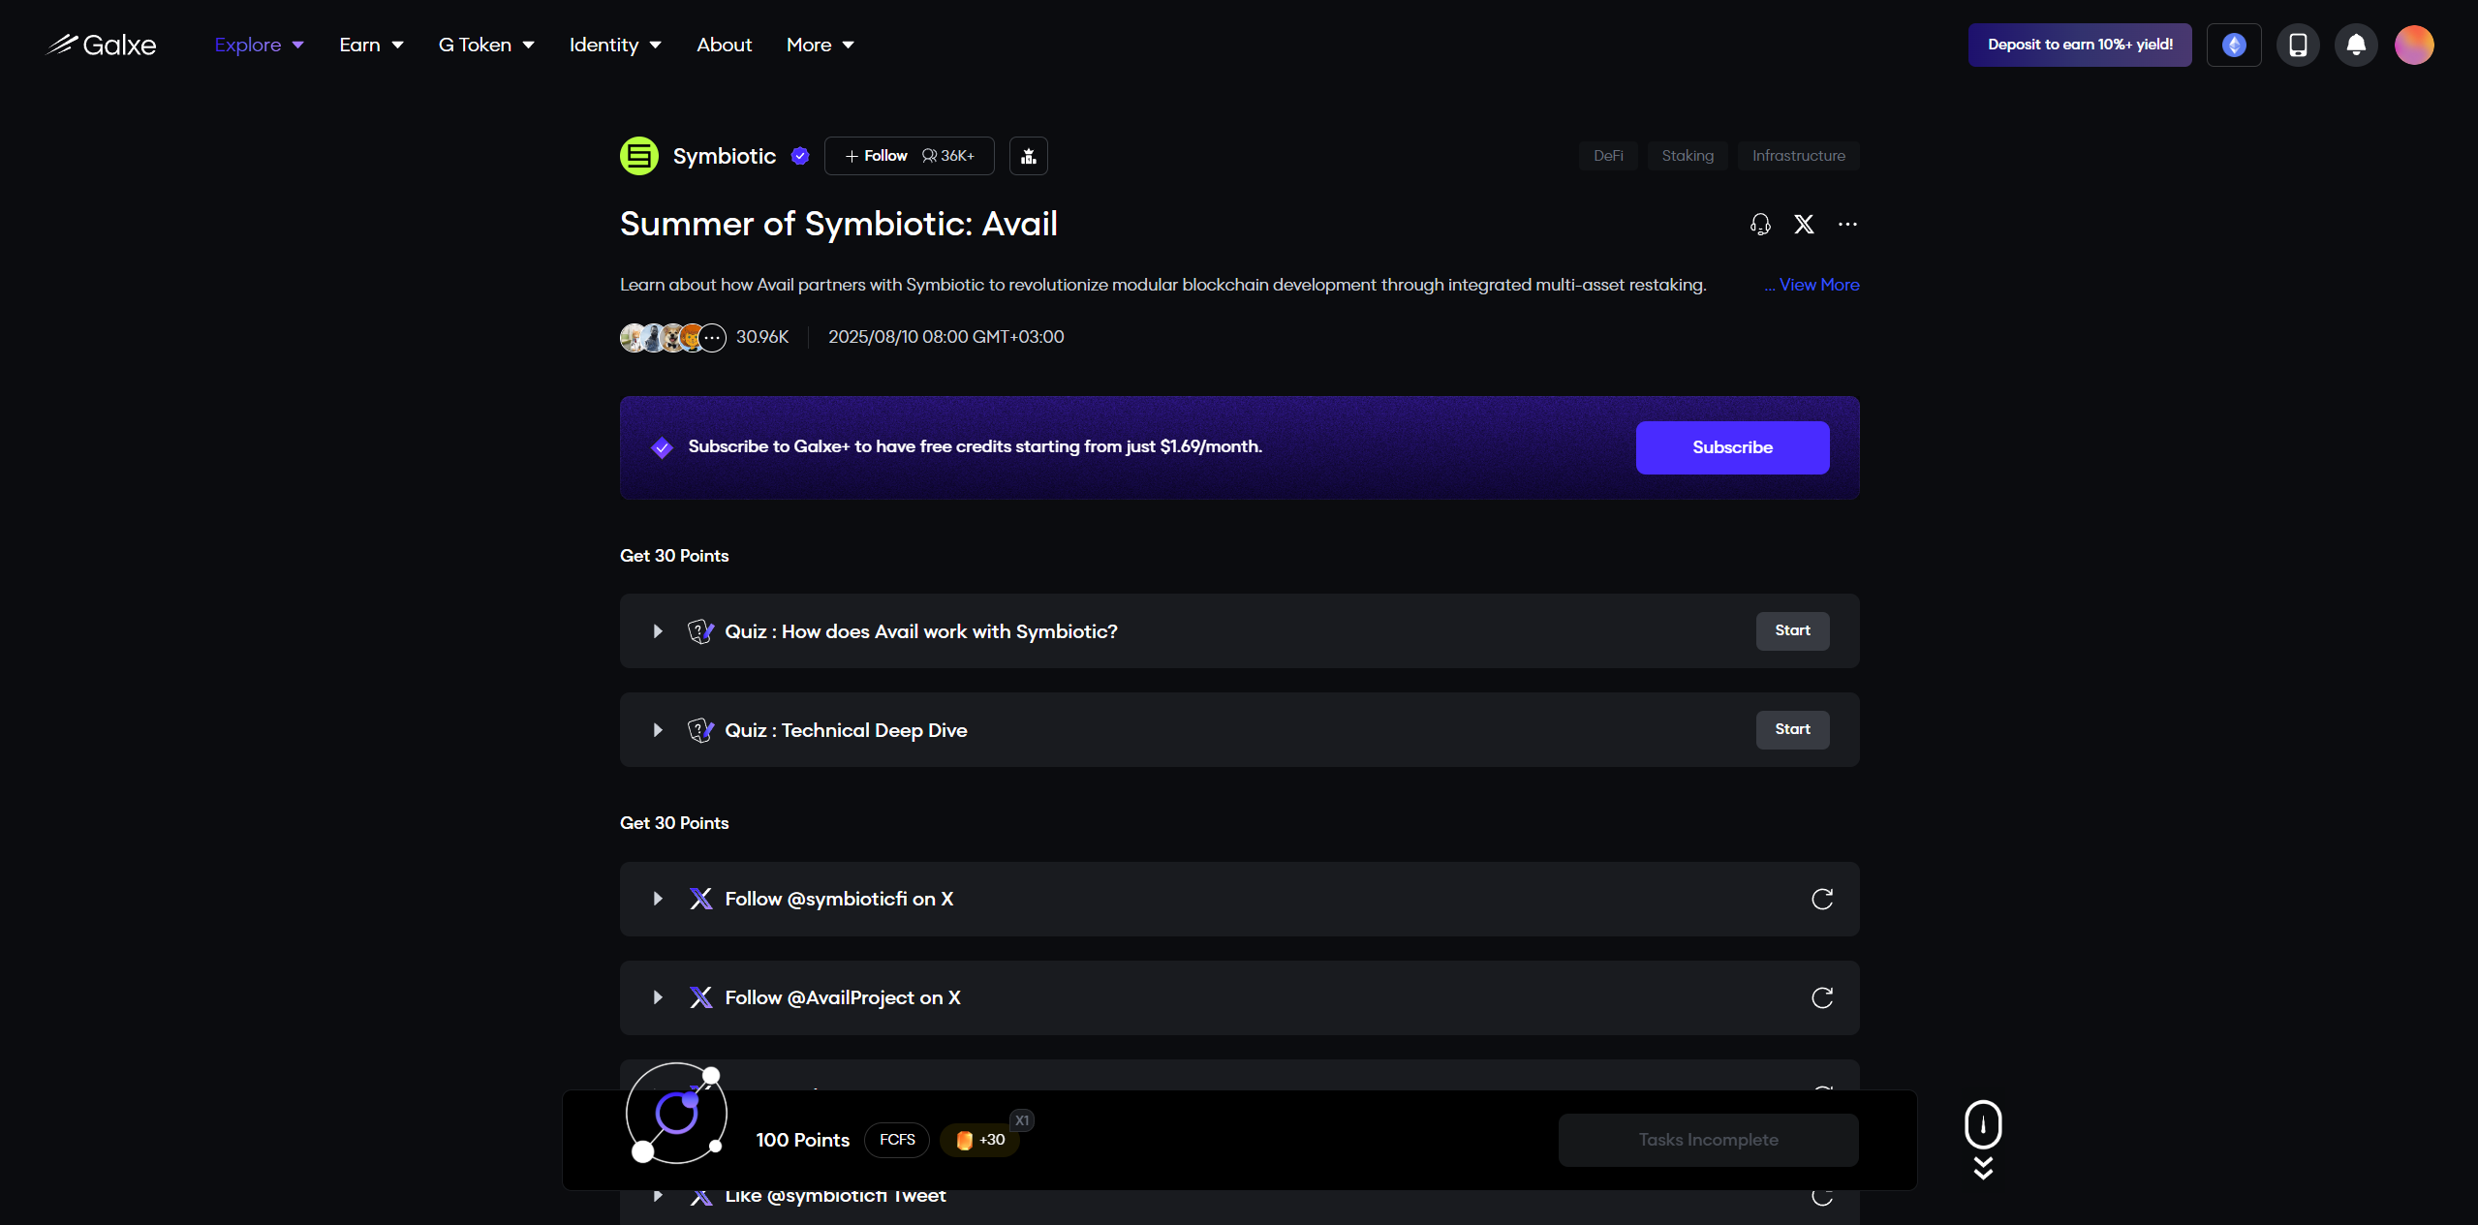Refresh Follow @symbioticfi task status

tap(1822, 900)
